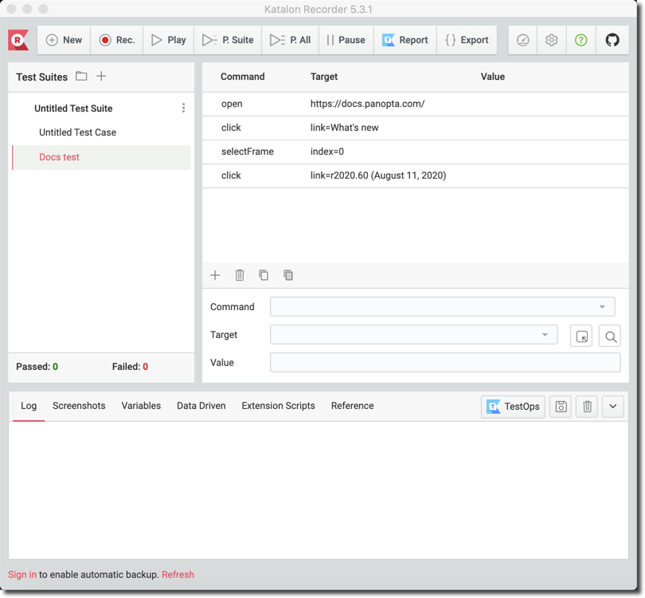Open test suite folder icon

tap(81, 77)
